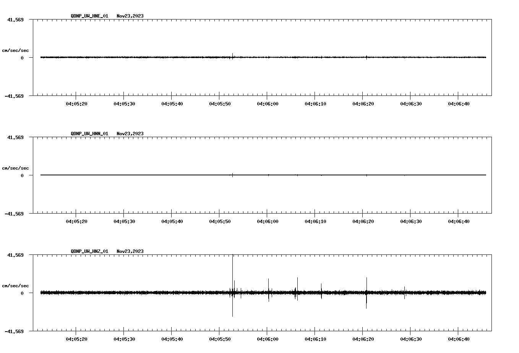Click the 0 axis label on the HNZ plot
This screenshot has width=519, height=353.
coord(22,293)
